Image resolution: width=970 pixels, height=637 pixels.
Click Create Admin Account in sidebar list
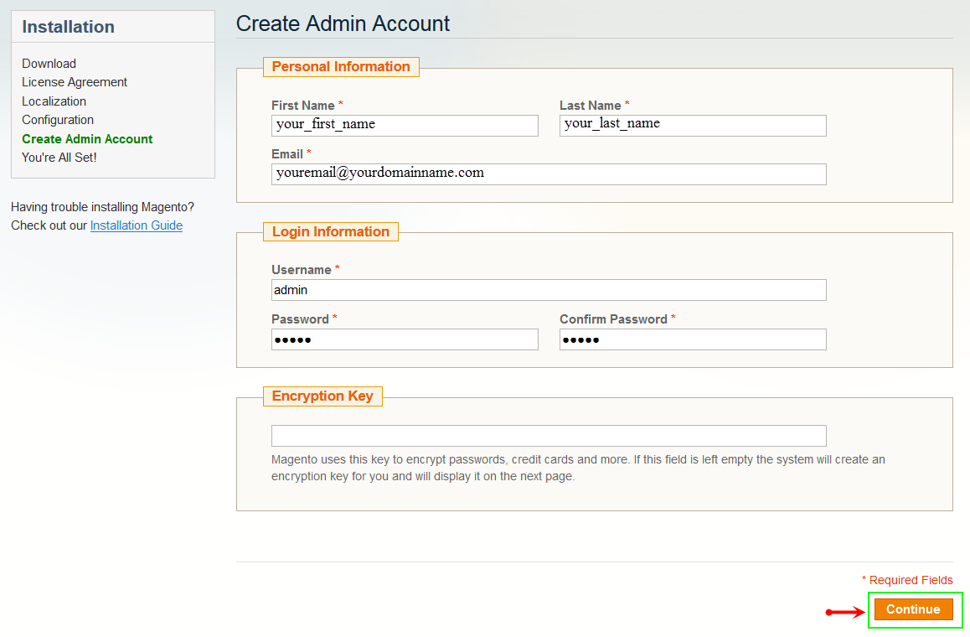(x=87, y=139)
